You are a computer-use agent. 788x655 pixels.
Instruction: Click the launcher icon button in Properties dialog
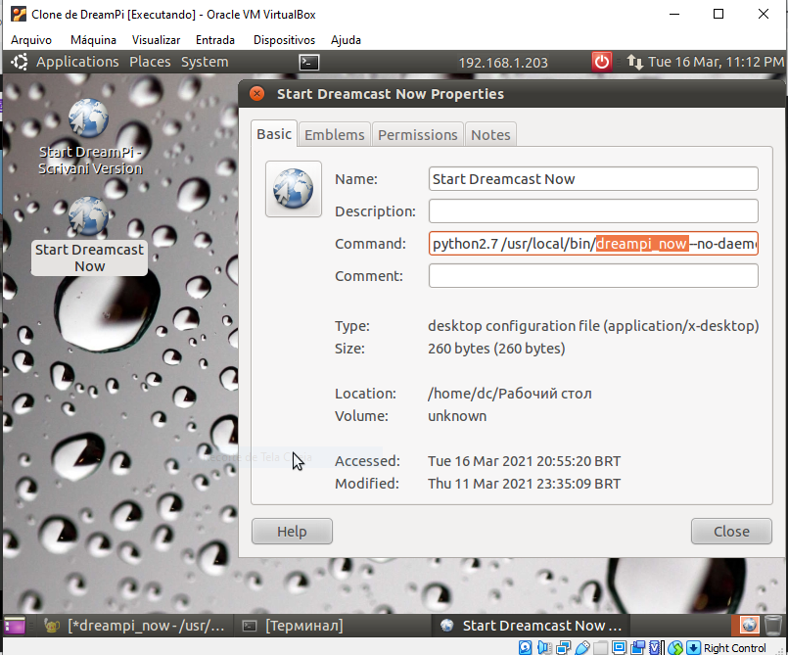tap(294, 189)
